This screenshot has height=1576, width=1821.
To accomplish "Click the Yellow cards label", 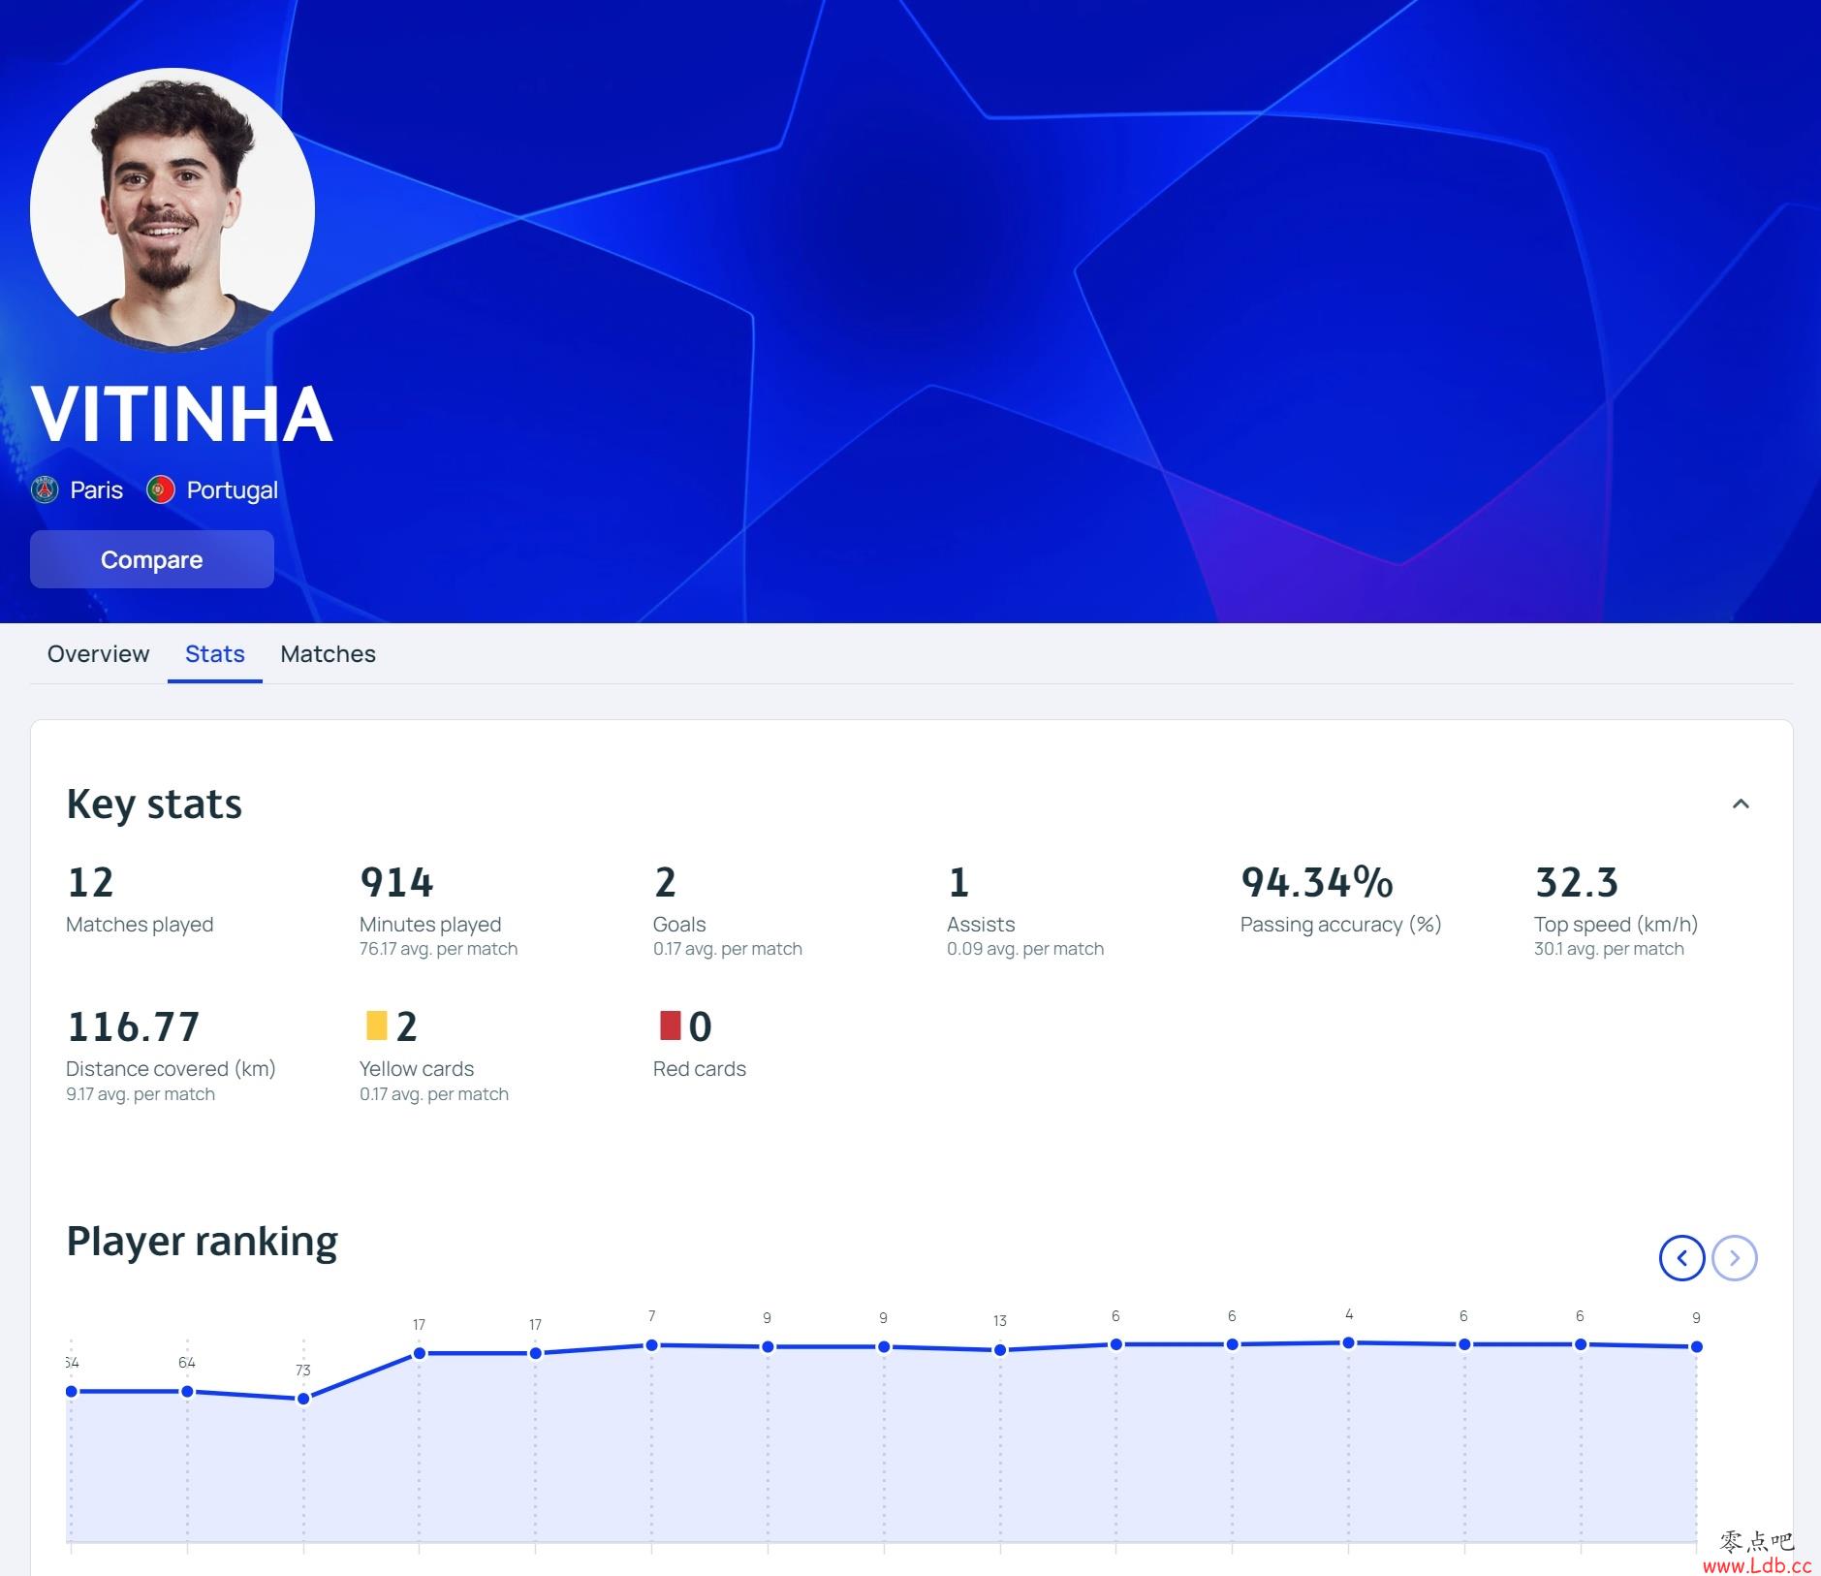I will (417, 1069).
